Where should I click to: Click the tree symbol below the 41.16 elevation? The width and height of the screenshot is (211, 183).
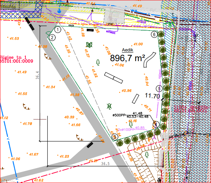tap(131, 124)
